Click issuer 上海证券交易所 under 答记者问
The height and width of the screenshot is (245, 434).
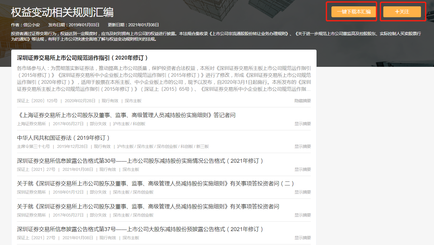click(32, 124)
